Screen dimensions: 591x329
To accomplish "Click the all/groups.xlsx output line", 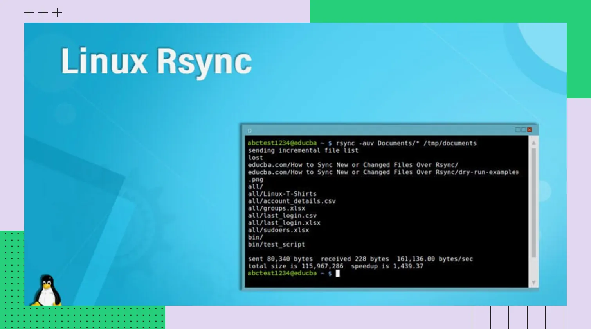I will (x=276, y=209).
